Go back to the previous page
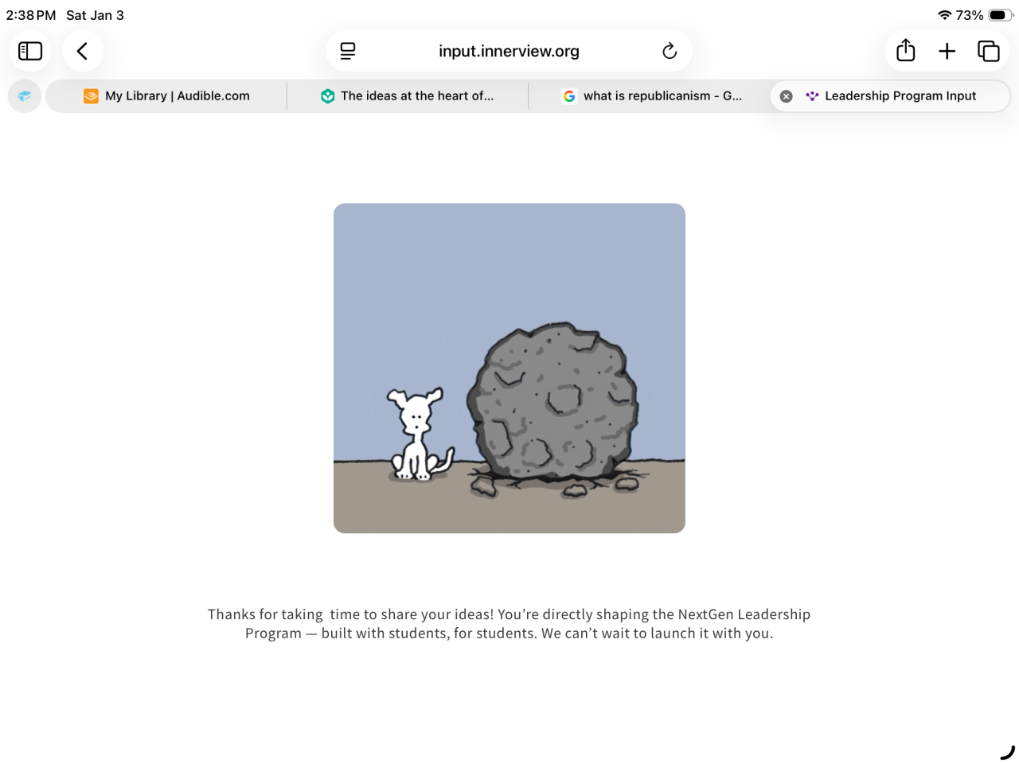 [83, 51]
